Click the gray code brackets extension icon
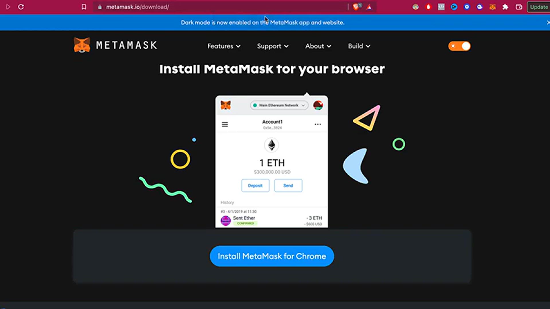This screenshot has width=550, height=309. 441,7
